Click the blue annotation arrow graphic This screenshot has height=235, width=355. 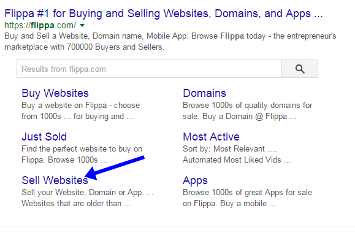click(115, 168)
